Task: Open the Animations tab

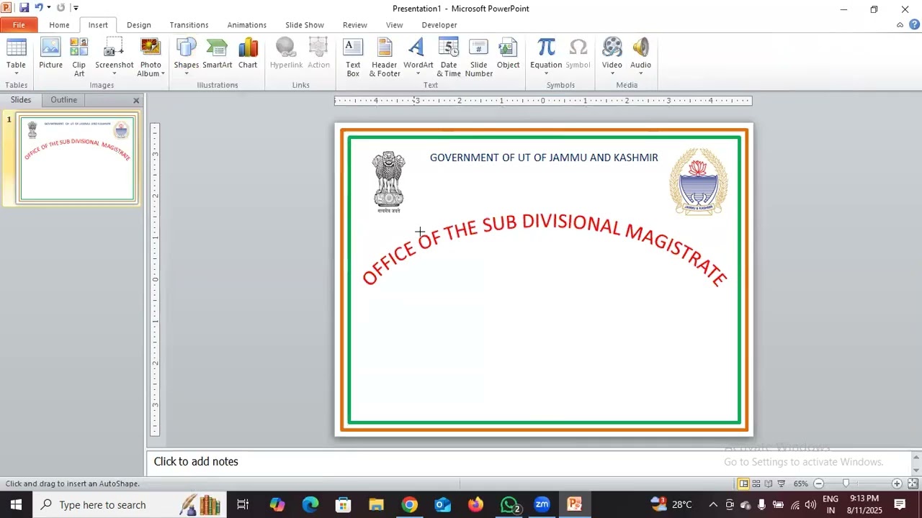Action: (247, 25)
